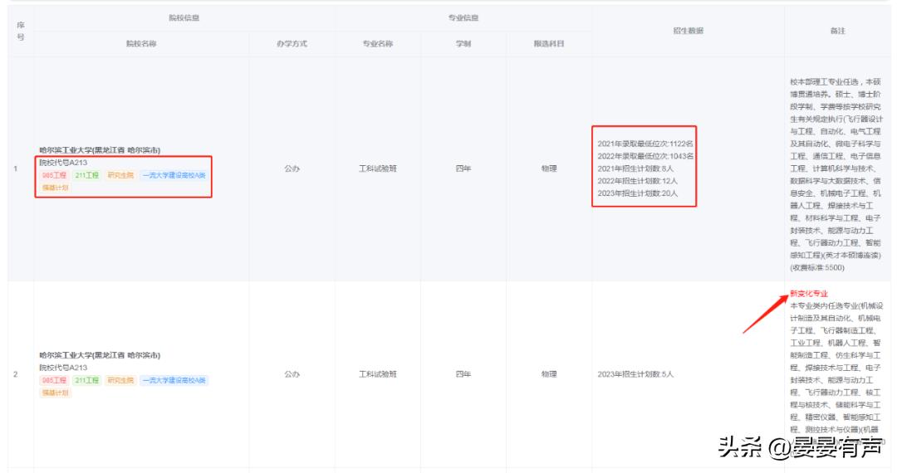897x473 pixels.
Task: Click the 备注 column header
Action: [x=837, y=30]
